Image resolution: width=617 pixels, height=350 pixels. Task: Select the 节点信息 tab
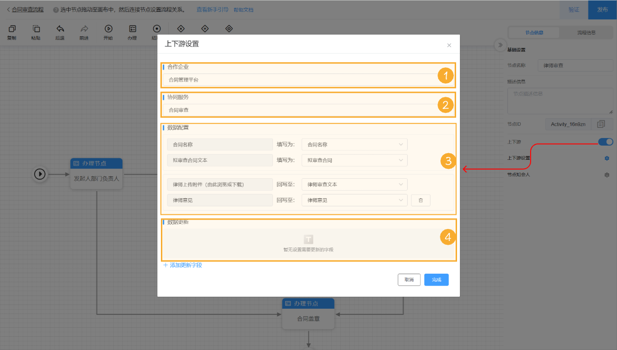[534, 32]
